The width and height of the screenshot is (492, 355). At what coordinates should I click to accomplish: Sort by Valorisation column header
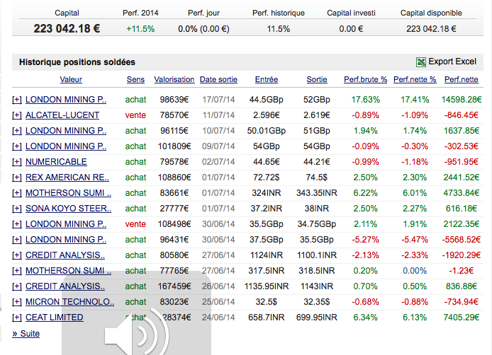174,79
